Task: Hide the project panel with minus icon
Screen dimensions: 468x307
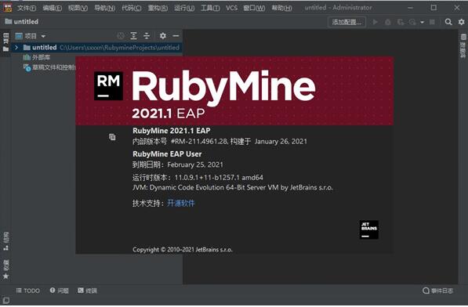Action: [x=176, y=36]
